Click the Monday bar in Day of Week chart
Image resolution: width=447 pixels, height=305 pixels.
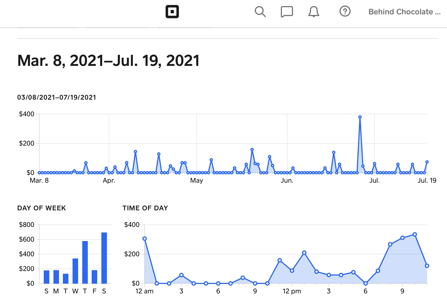tap(56, 277)
